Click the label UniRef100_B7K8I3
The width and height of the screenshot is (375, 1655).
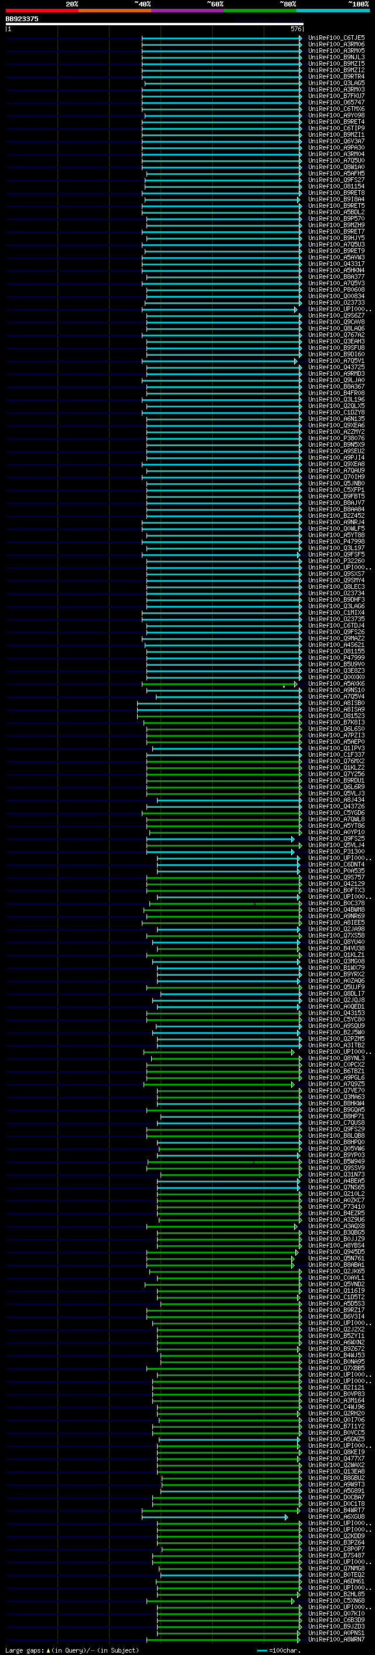click(336, 722)
